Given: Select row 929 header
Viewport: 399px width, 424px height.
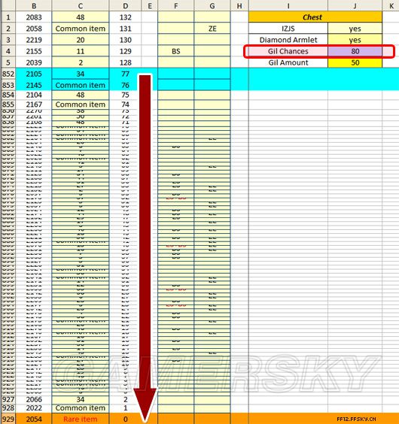Looking at the screenshot, I should click(x=8, y=419).
